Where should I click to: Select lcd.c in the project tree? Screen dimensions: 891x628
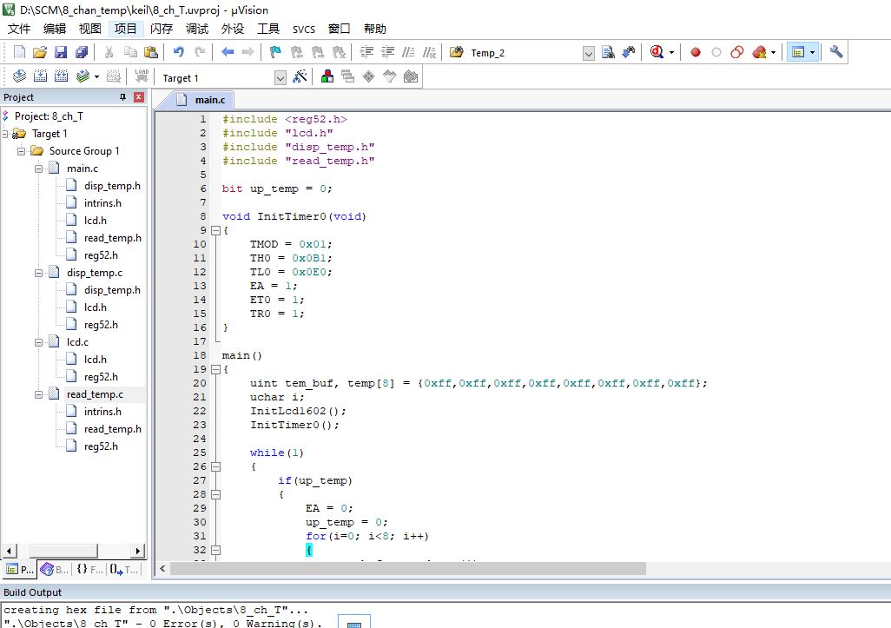[x=78, y=342]
